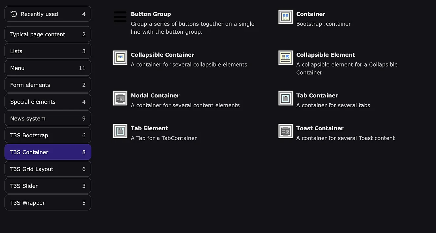Click the Modal Container title
Image resolution: width=436 pixels, height=233 pixels.
click(x=155, y=96)
